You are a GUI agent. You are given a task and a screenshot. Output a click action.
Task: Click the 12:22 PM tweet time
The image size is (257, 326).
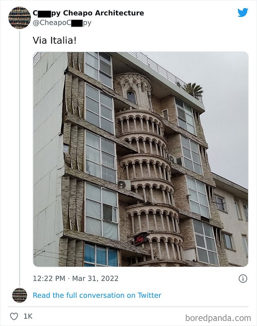pos(49,279)
